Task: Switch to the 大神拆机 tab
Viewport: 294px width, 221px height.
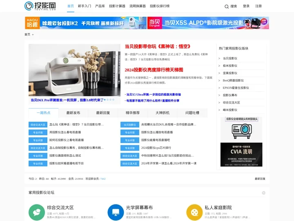Action: [x=163, y=113]
